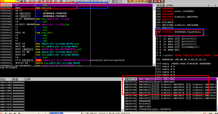Open a new executable file from toolbar
The height and width of the screenshot is (114, 218).
[18, 1]
